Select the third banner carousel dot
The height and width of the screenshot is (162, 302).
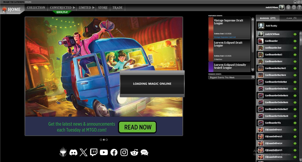point(107,140)
